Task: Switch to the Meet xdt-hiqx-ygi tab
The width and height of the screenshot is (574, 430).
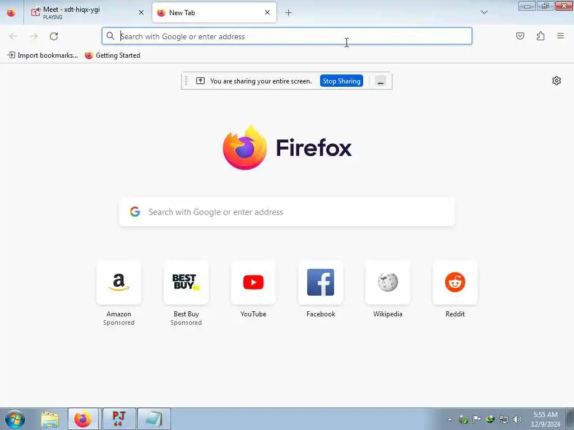Action: [88, 13]
